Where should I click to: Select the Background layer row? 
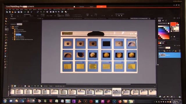(169, 55)
